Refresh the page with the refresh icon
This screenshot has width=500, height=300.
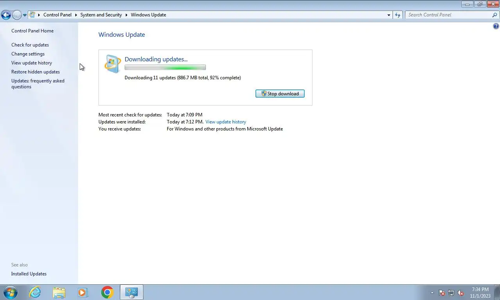click(x=398, y=15)
